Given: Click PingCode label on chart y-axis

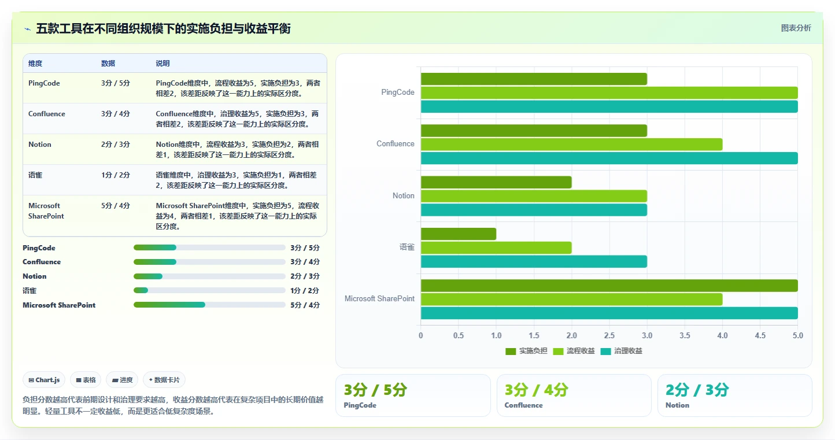Looking at the screenshot, I should coord(398,93).
